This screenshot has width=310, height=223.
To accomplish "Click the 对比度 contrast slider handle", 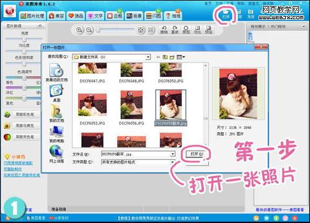I will (x=24, y=51).
